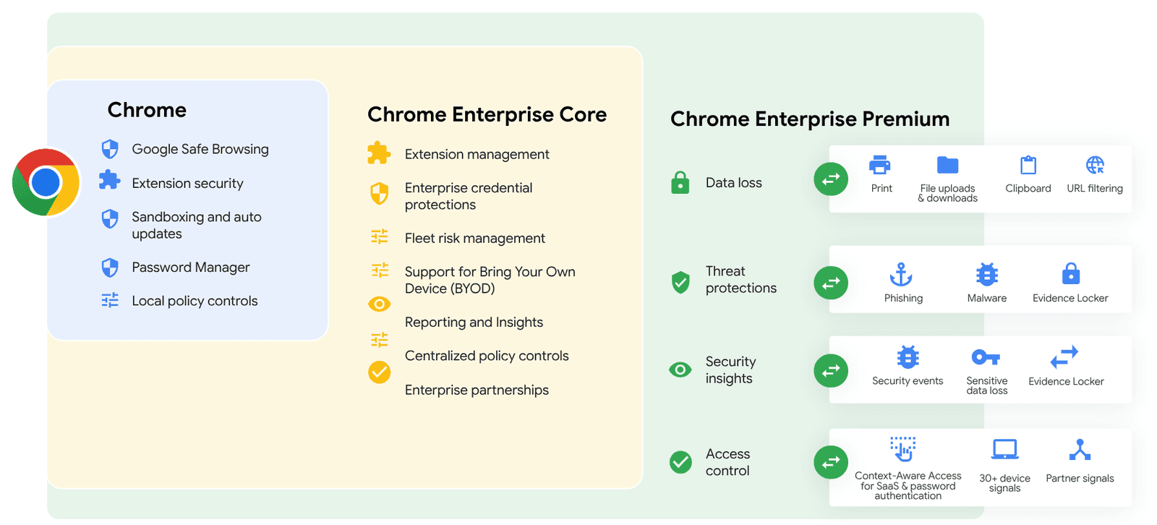The image size is (1157, 525).
Task: Click the Chrome Enterprise Core heading
Action: (487, 115)
